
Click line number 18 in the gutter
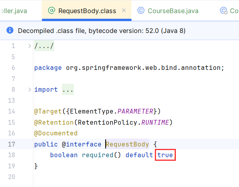coord(12,155)
